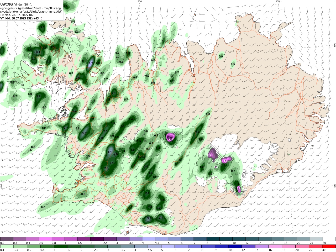Click the "UWC/IG" title text
The width and height of the screenshot is (336, 252).
[6, 4]
